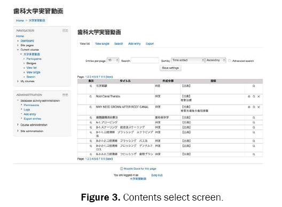Delete the Root Canal Therapy entry using X icon
Screen dimensions: 282x207
pyautogui.click(x=258, y=97)
